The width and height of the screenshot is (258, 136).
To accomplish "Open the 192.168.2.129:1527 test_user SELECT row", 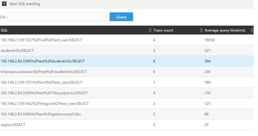I will point(42,40).
